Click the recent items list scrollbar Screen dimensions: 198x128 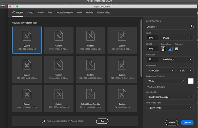click(x=141, y=48)
